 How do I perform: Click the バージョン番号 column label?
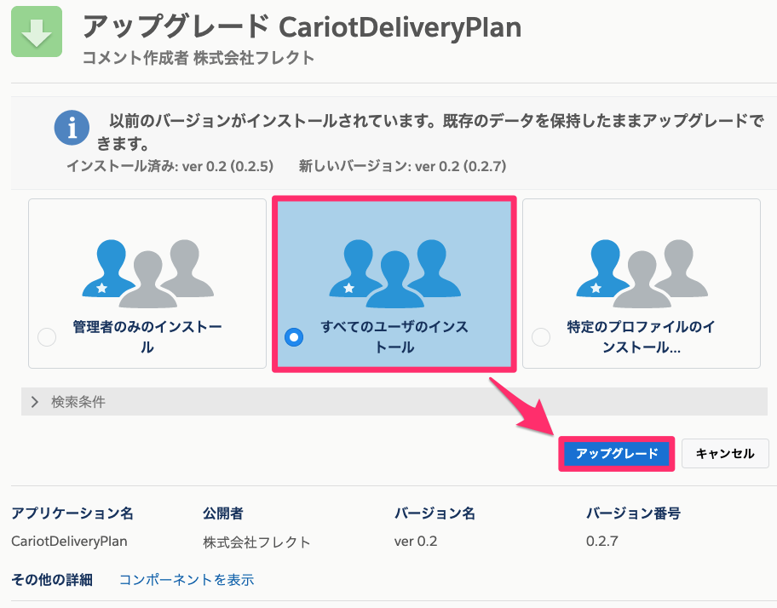(x=633, y=513)
